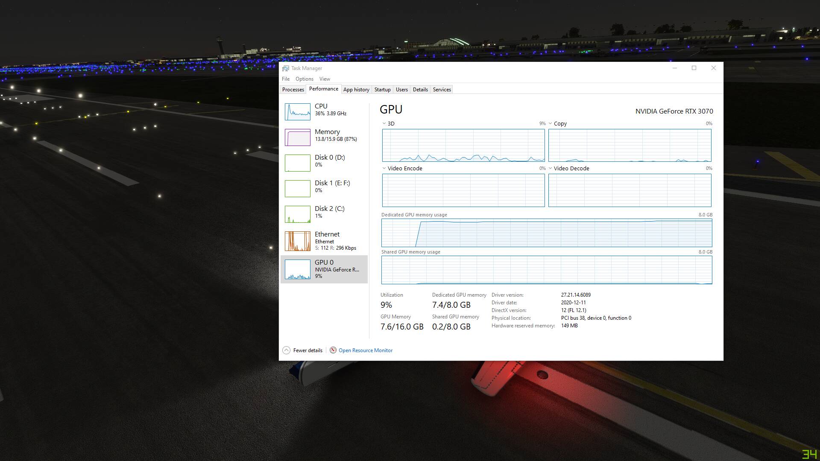Open the Copy engine graph dropdown
This screenshot has height=461, width=820.
click(x=550, y=123)
